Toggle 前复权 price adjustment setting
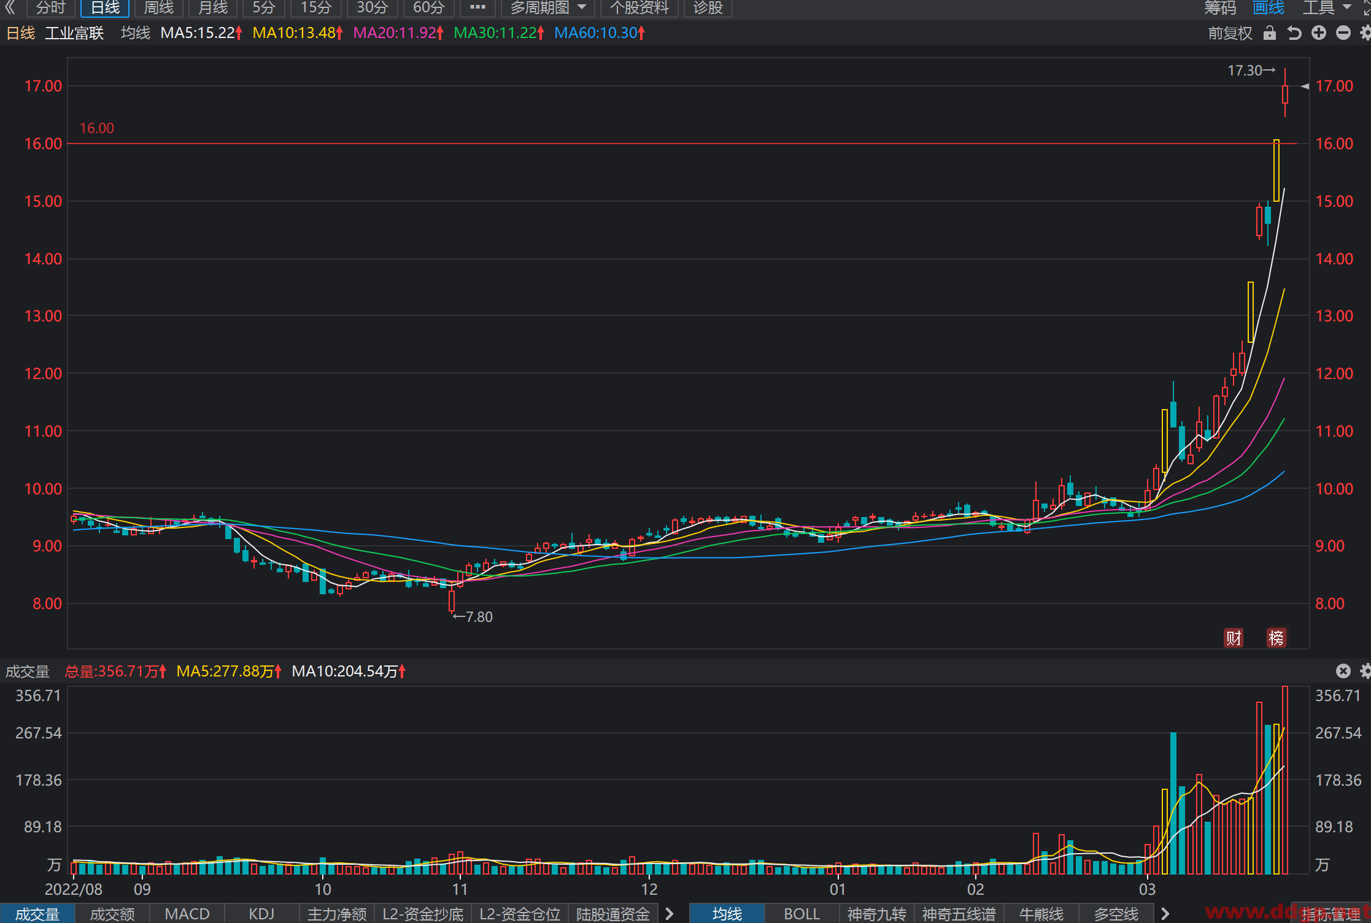 (x=1230, y=33)
